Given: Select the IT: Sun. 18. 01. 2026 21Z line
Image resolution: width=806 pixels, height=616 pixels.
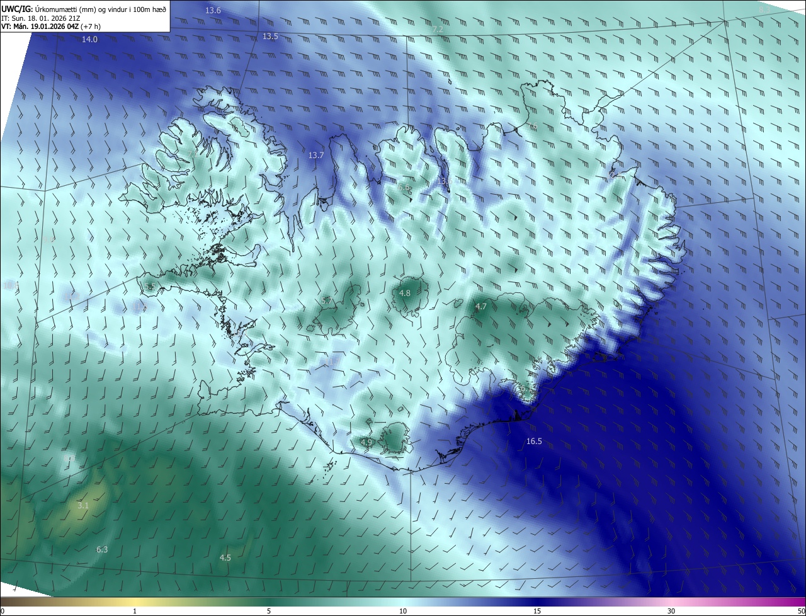Looking at the screenshot, I should coord(40,18).
